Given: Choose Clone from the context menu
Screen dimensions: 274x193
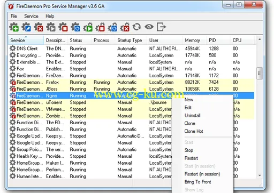Looking at the screenshot, I should (x=190, y=123).
